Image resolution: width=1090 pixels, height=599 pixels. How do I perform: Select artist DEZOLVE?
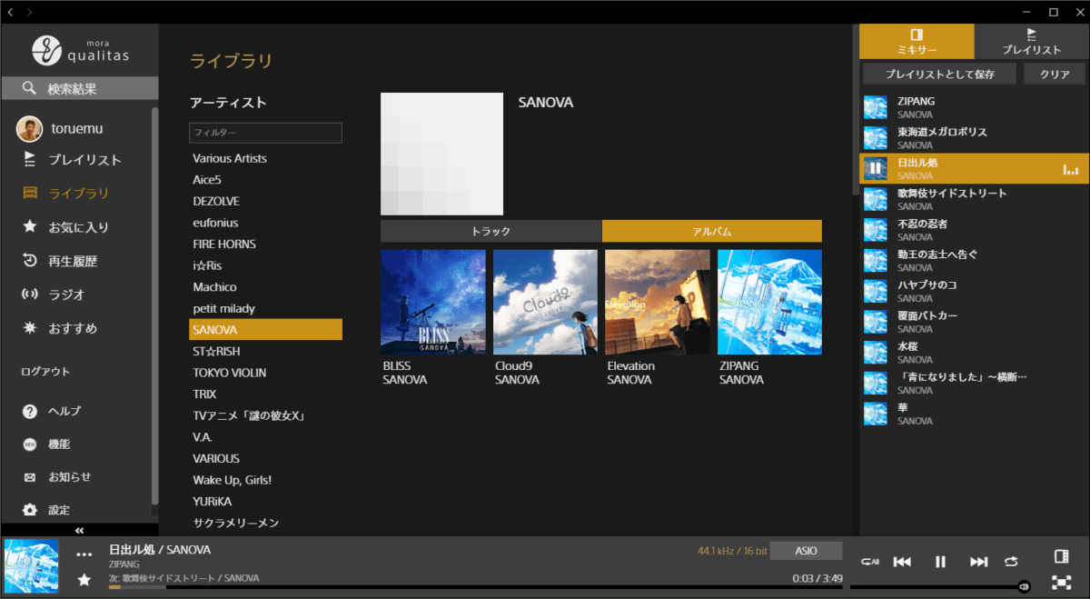click(x=265, y=201)
